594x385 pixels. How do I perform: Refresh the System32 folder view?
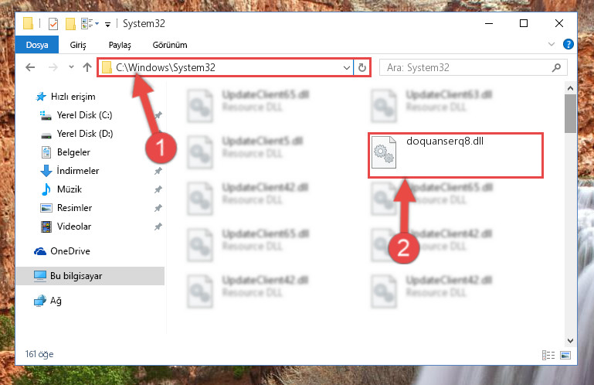point(362,67)
